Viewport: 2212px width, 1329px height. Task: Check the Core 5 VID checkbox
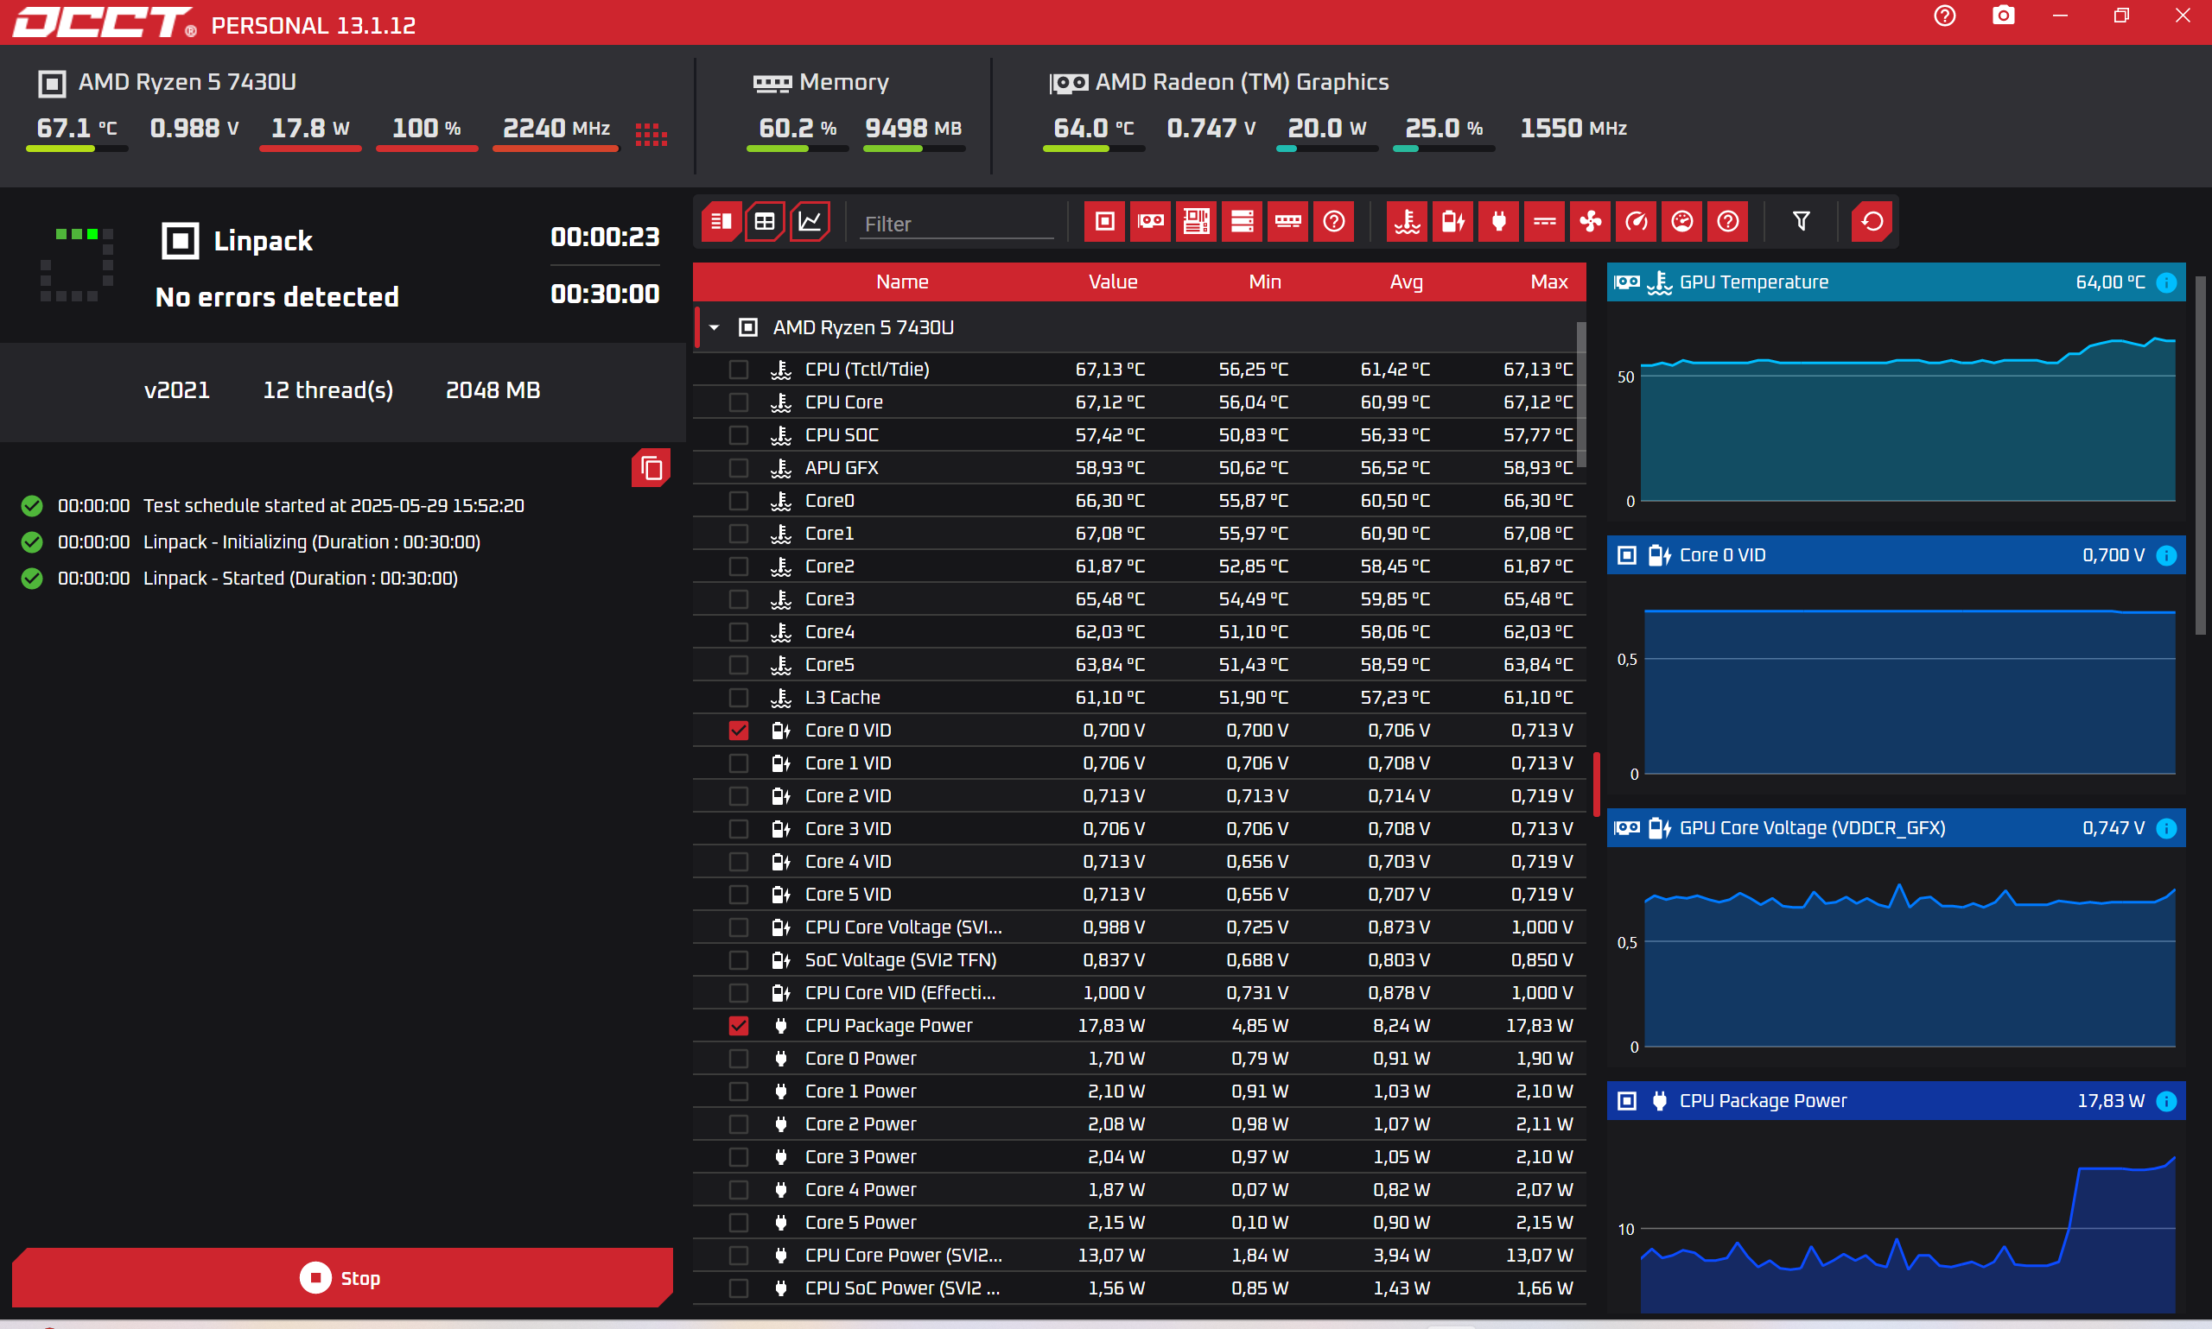[x=738, y=895]
